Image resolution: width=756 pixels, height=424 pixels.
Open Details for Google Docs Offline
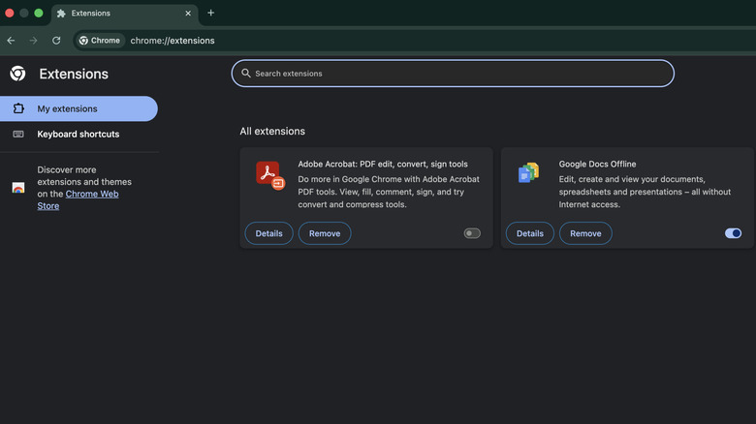(530, 233)
